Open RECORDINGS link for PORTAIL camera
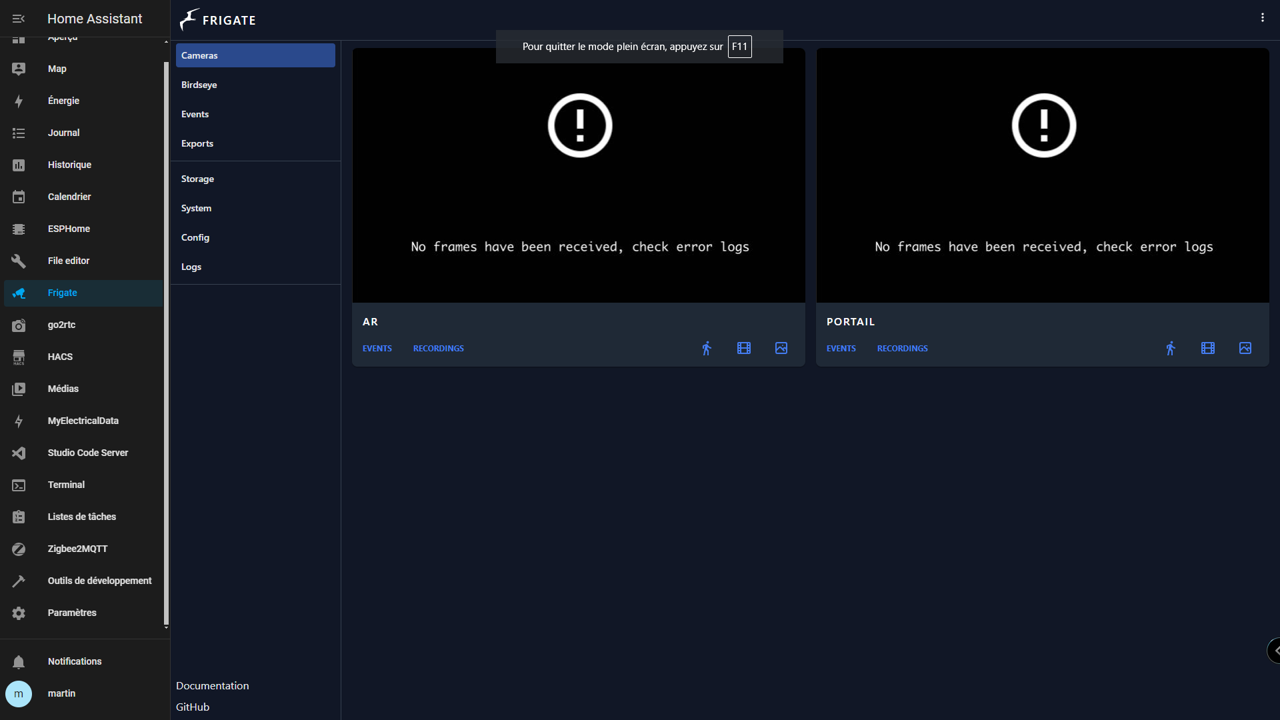Viewport: 1280px width, 720px height. click(902, 349)
